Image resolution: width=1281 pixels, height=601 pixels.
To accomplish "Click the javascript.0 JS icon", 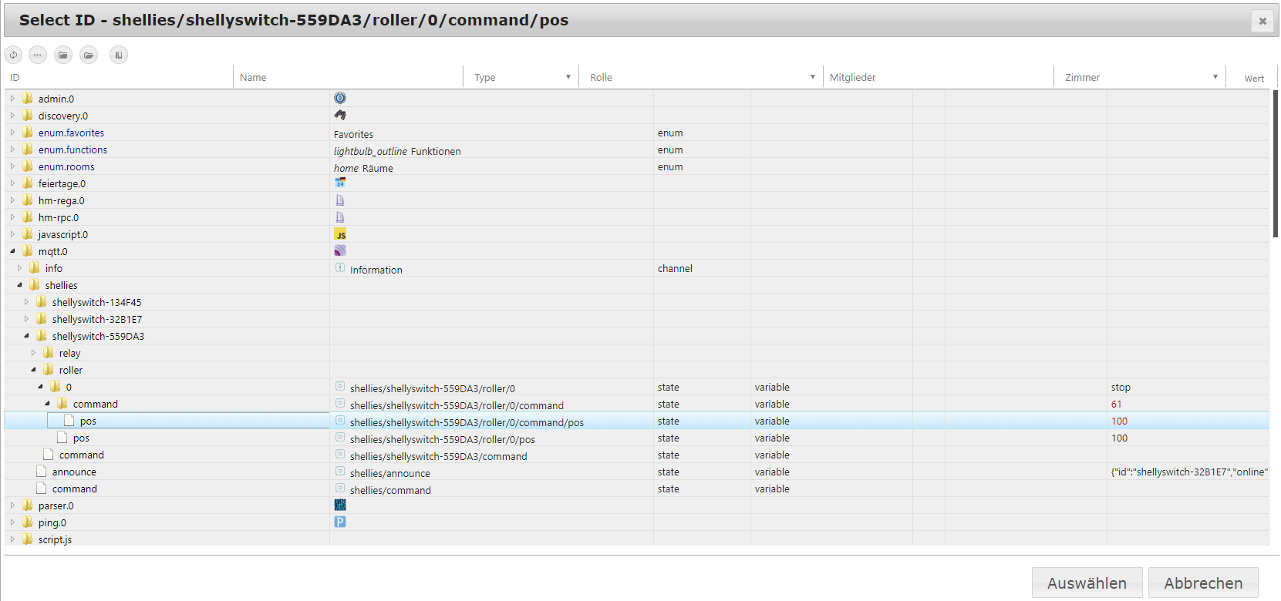I will pyautogui.click(x=340, y=233).
